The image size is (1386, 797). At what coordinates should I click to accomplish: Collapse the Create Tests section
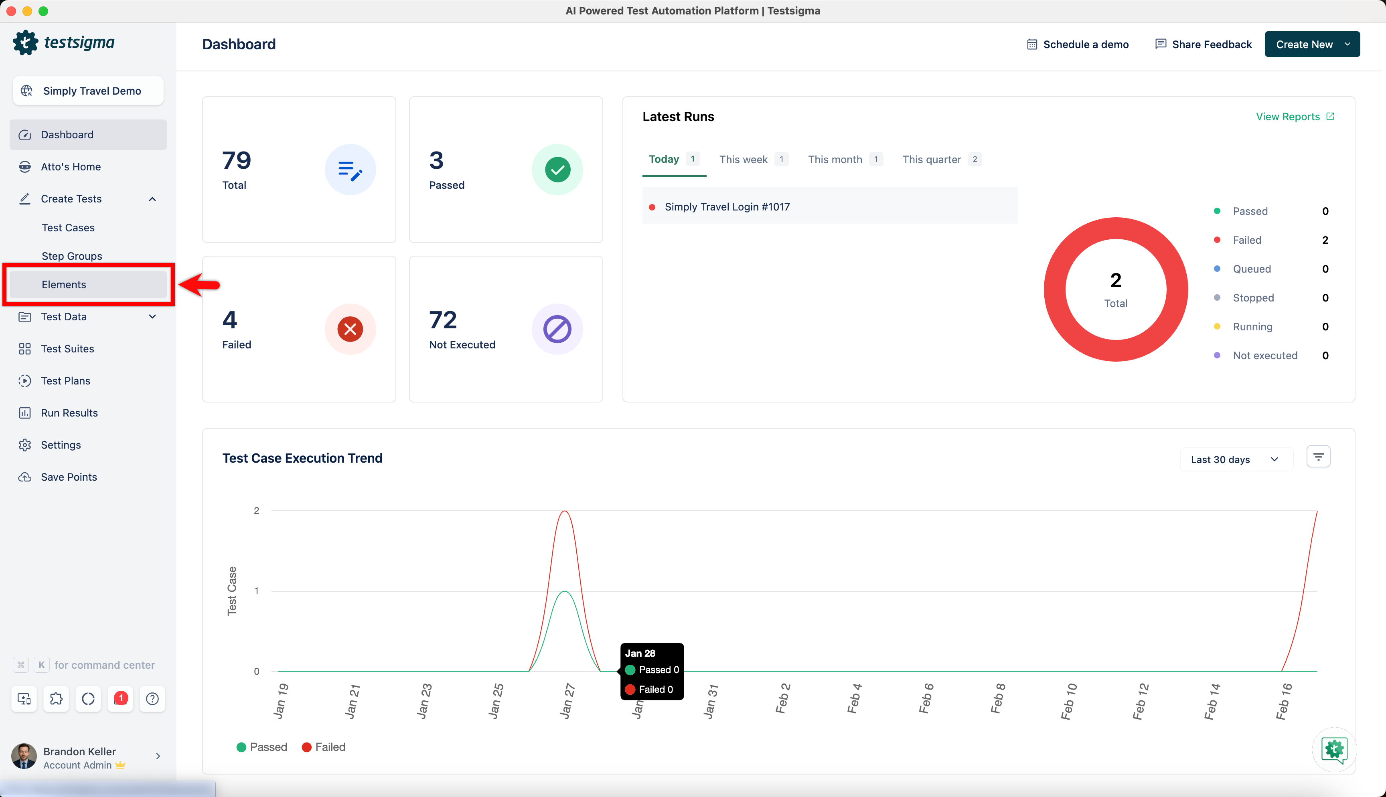(152, 199)
